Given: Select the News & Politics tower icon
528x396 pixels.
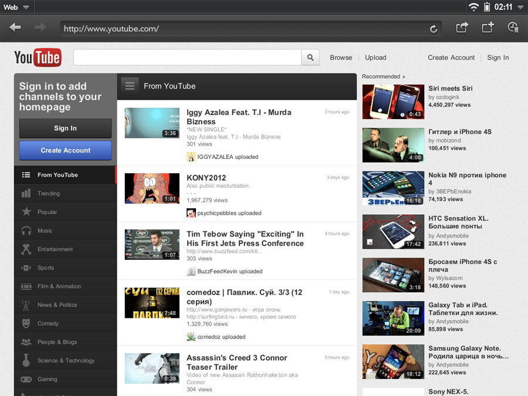Looking at the screenshot, I should click(26, 304).
